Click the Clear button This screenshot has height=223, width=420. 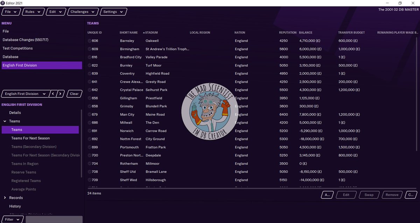tap(74, 94)
